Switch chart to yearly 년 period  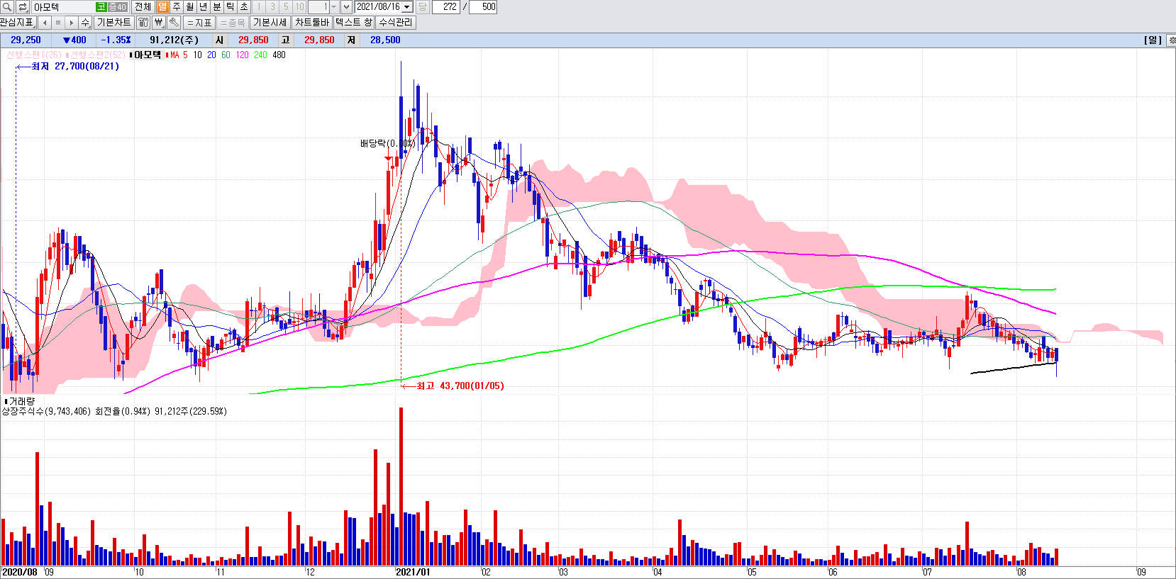204,7
